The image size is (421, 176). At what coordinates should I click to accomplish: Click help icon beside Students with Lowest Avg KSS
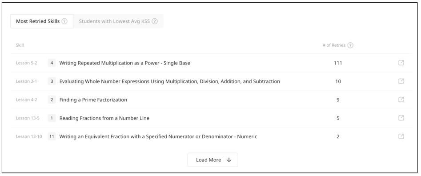tap(154, 21)
